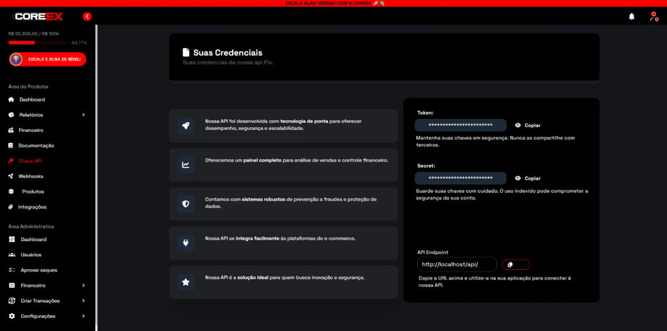The image size is (667, 331).
Task: Reveal the Token with the eye icon
Action: click(x=518, y=125)
